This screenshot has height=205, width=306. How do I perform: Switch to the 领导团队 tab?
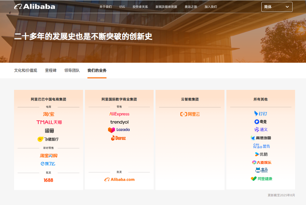point(72,71)
